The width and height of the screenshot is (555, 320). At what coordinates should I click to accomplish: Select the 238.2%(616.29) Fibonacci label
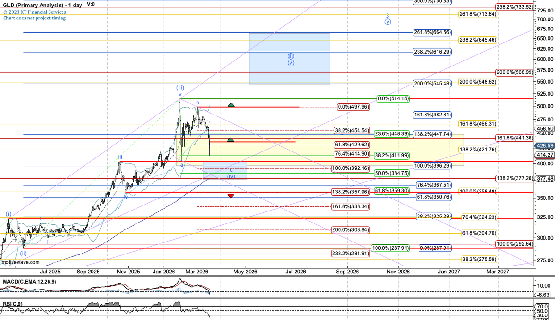pyautogui.click(x=432, y=52)
